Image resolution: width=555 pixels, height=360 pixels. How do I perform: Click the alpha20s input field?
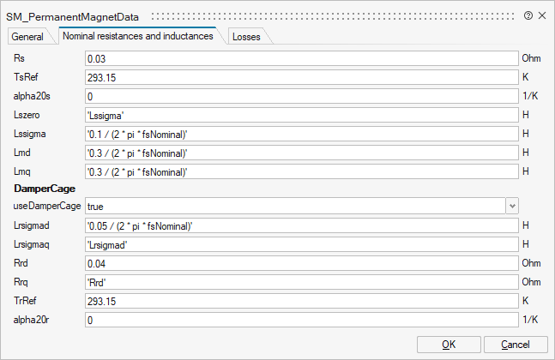click(x=302, y=96)
